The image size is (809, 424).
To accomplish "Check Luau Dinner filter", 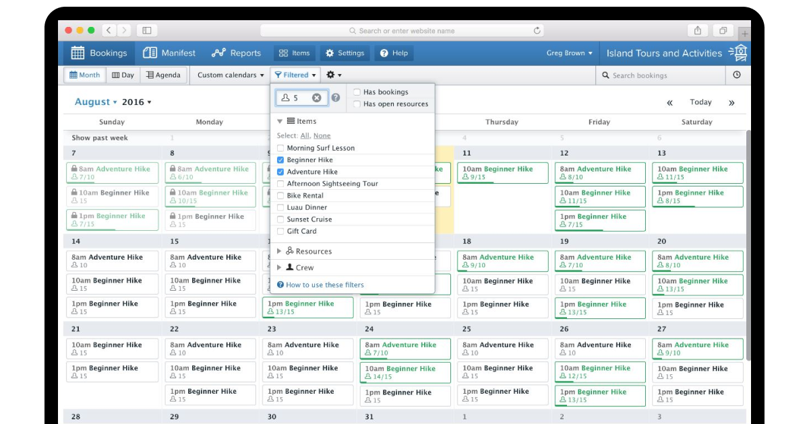I will point(280,208).
